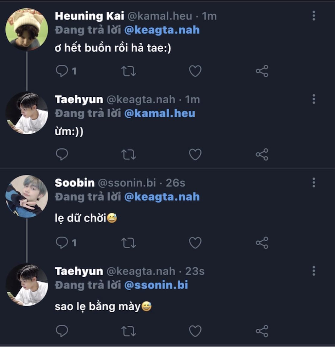Open the @ssonin.bi mention link

click(x=156, y=285)
